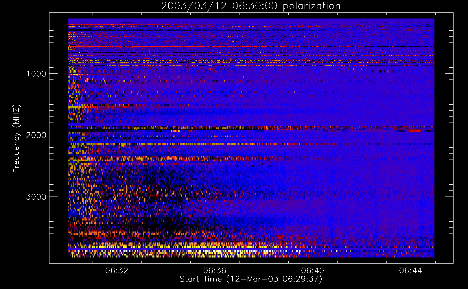Click the 06:40 time tick label

313,271
